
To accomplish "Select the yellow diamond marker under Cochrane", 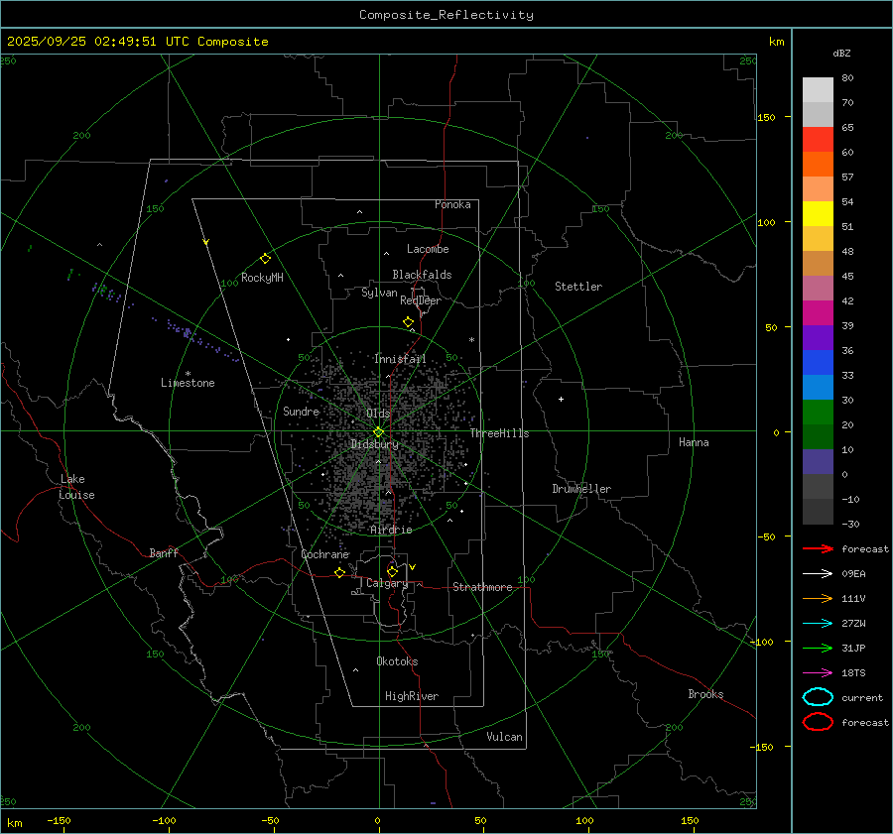I will [339, 573].
